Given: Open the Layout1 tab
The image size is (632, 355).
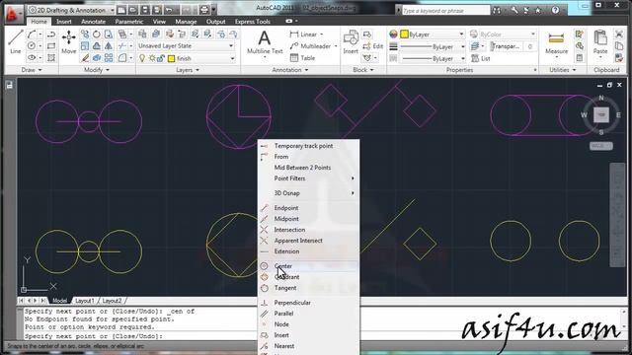Looking at the screenshot, I should click(x=85, y=301).
